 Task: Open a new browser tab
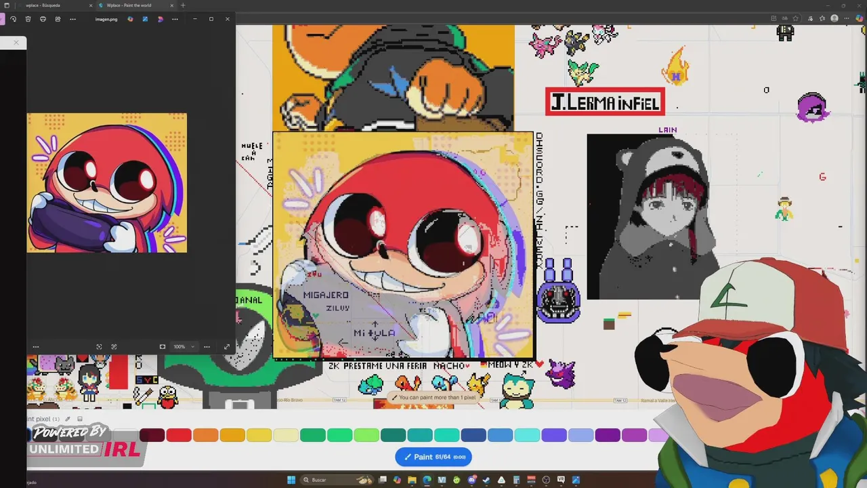[183, 5]
